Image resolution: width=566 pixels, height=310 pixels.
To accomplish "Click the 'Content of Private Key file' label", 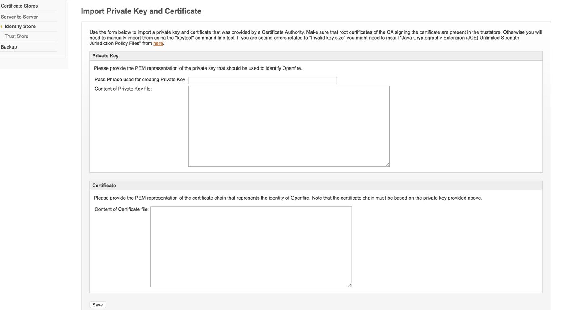I will click(123, 89).
